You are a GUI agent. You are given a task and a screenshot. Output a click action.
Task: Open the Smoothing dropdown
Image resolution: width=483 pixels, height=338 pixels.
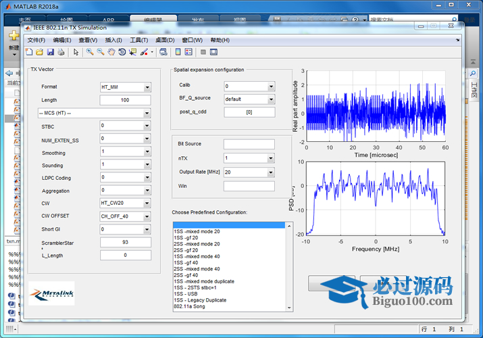point(126,151)
